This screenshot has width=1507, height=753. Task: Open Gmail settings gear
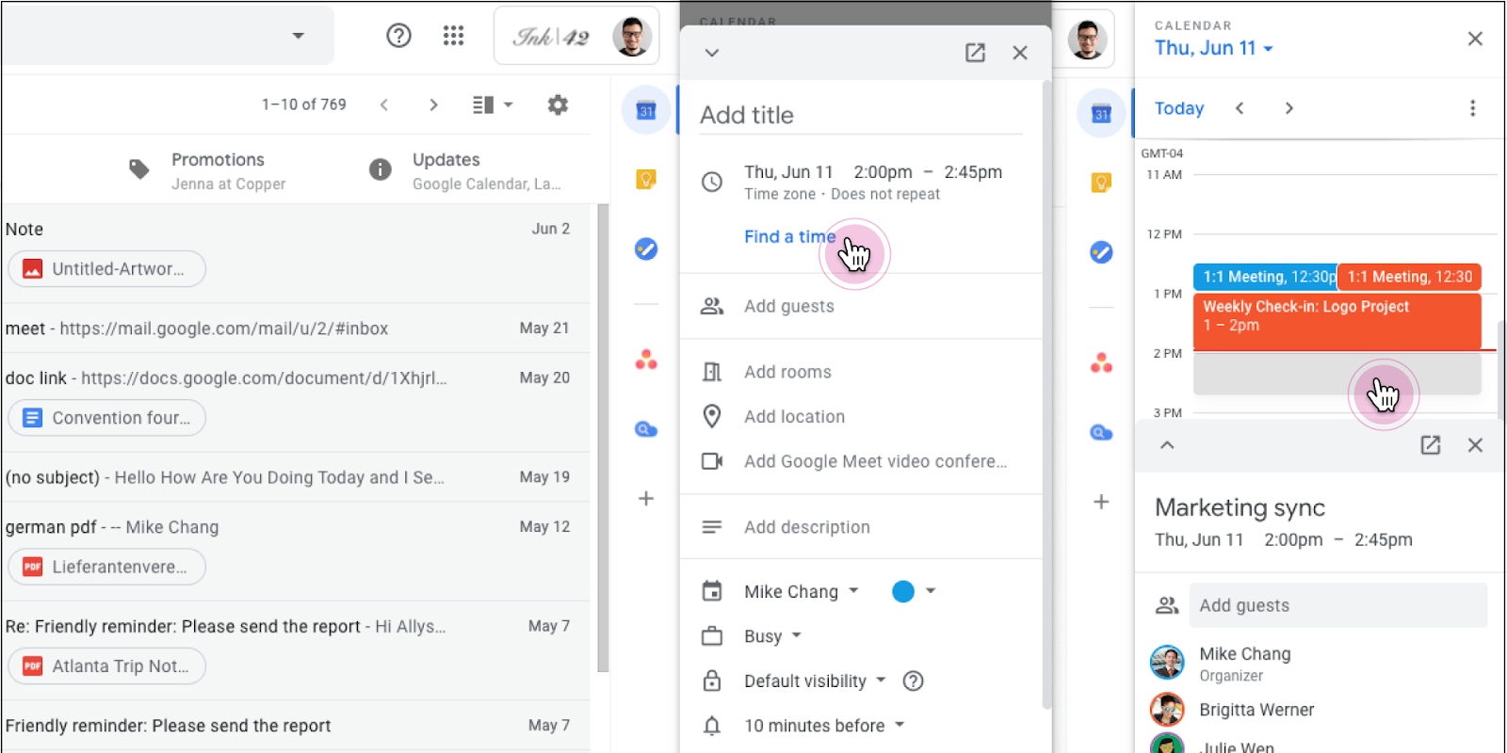pyautogui.click(x=558, y=104)
